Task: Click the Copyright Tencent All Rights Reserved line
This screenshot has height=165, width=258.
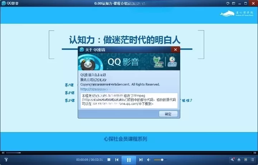Action: pos(120,84)
